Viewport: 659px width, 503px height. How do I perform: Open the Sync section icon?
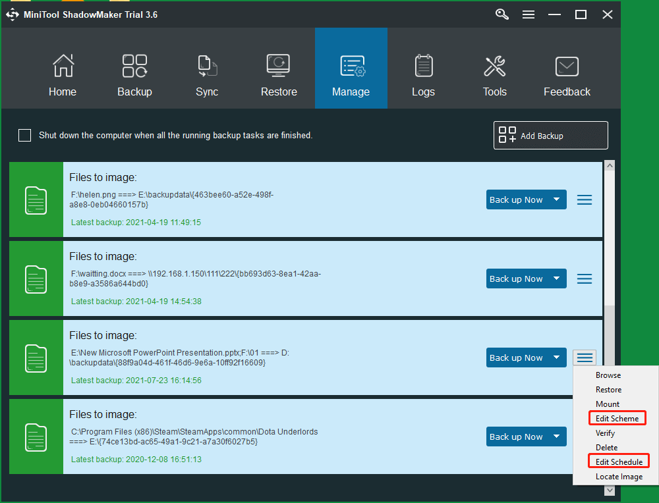[x=207, y=66]
